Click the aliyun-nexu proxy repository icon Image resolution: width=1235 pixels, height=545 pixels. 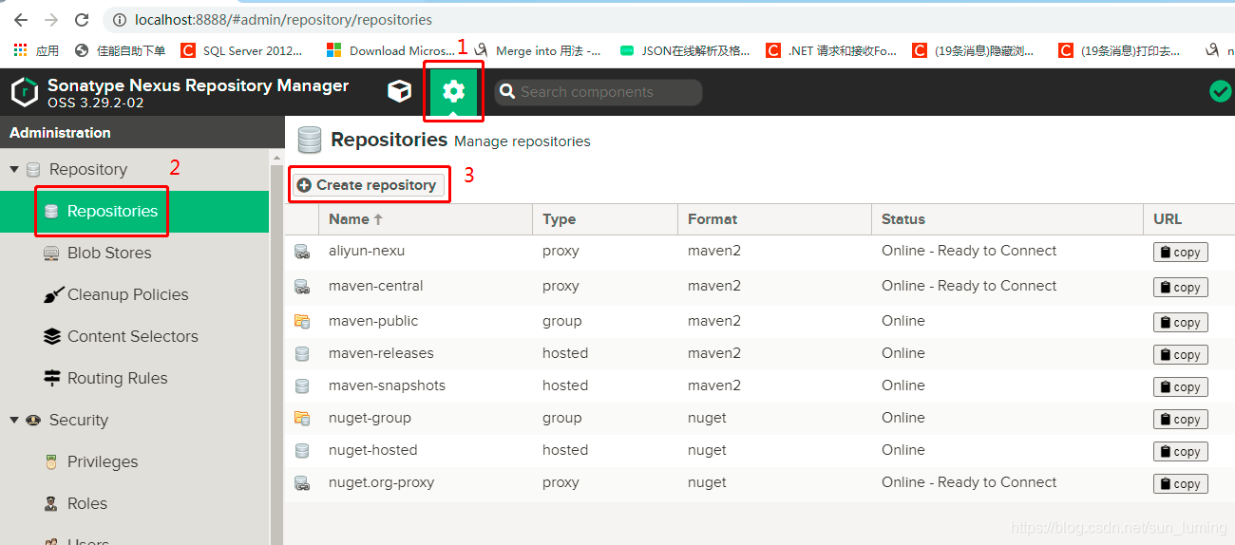point(302,252)
